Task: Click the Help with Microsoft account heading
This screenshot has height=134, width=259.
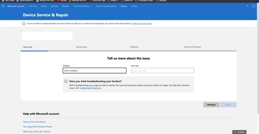Action: coord(41,114)
